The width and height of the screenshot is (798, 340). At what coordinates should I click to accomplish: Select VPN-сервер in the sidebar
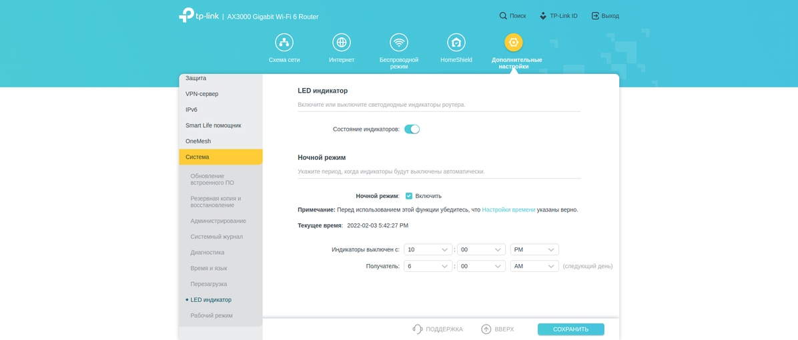point(202,94)
